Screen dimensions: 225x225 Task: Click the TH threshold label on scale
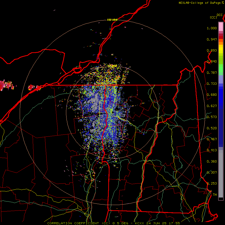point(215,195)
